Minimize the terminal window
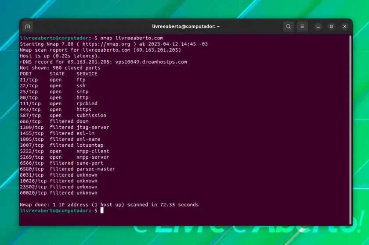This screenshot has height=245, width=369. point(318,27)
